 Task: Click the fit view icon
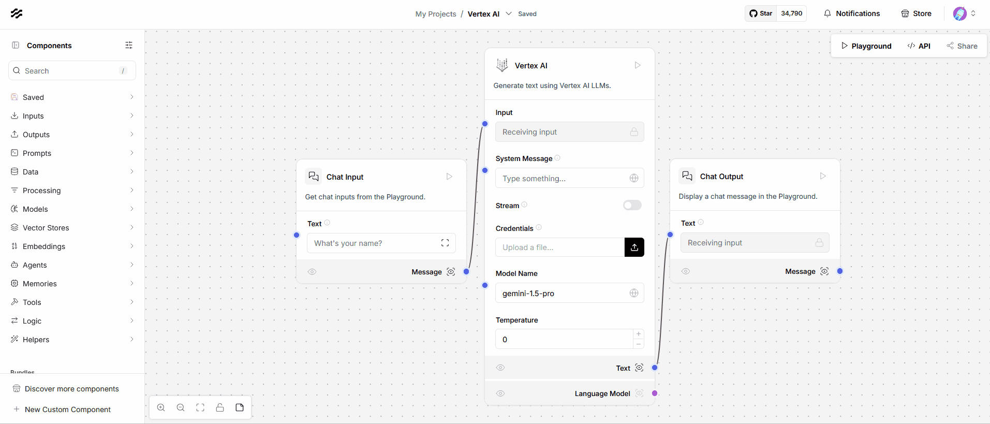pos(200,407)
